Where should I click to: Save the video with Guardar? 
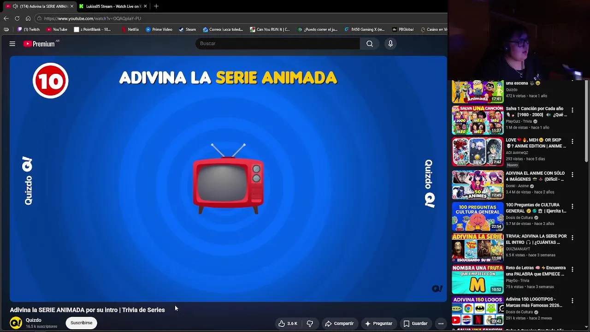(x=415, y=324)
